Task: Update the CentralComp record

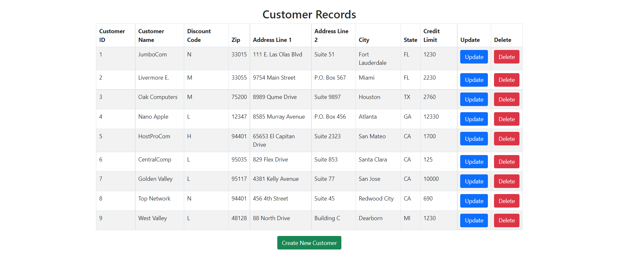Action: [474, 162]
